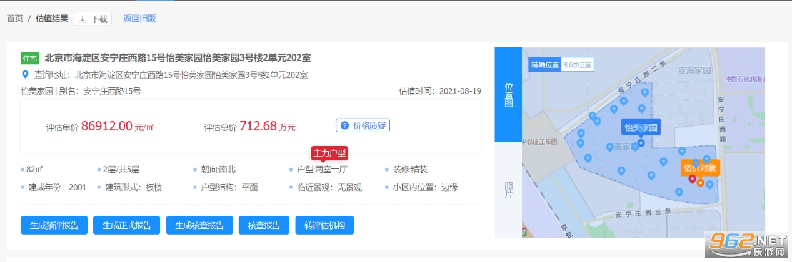Click the question mark icon in 价格质疑
Screen dimensions: 792x262
(344, 125)
